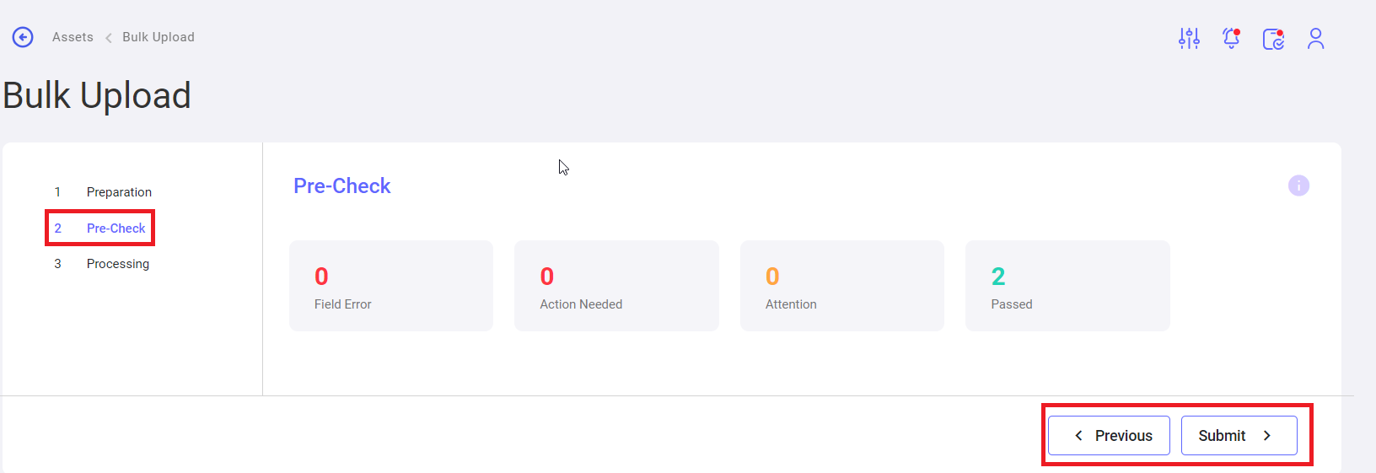Open the filter settings sliders icon

1189,38
